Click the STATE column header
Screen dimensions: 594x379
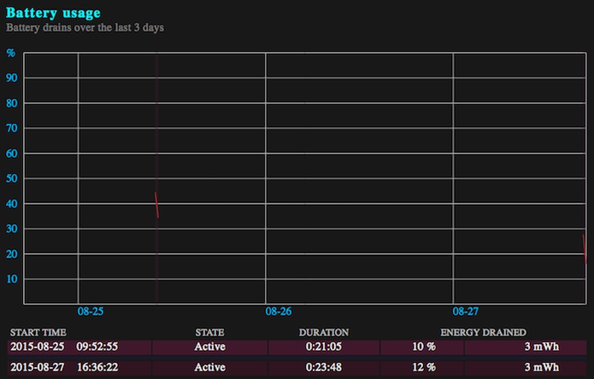click(210, 333)
